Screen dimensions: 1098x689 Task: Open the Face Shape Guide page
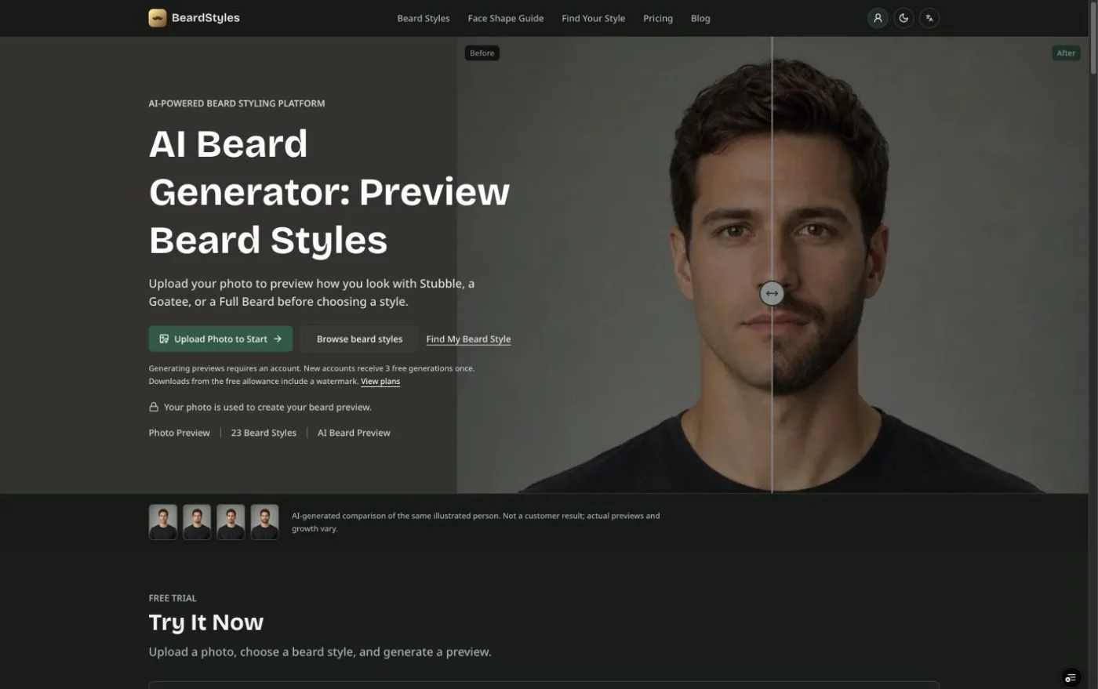coord(506,18)
